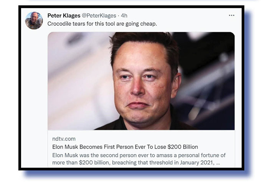Click the article description snippet
Screen dimensions: 261x193
(138, 158)
